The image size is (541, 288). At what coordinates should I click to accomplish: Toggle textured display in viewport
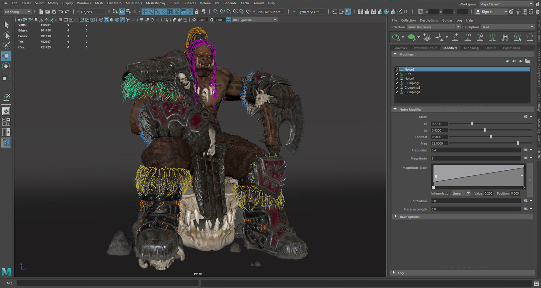pyautogui.click(x=122, y=20)
